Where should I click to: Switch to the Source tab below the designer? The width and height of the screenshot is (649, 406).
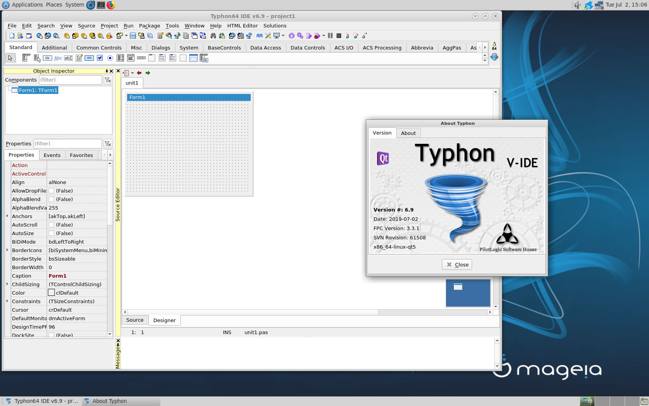(x=135, y=320)
